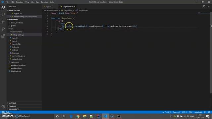Open the Run menu
Viewport: 212px width, 119px height.
pos(37,2)
